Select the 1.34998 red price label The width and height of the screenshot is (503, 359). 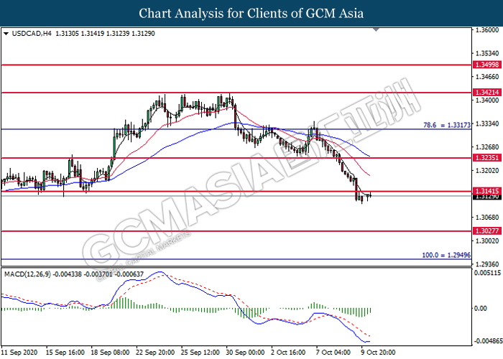click(486, 65)
